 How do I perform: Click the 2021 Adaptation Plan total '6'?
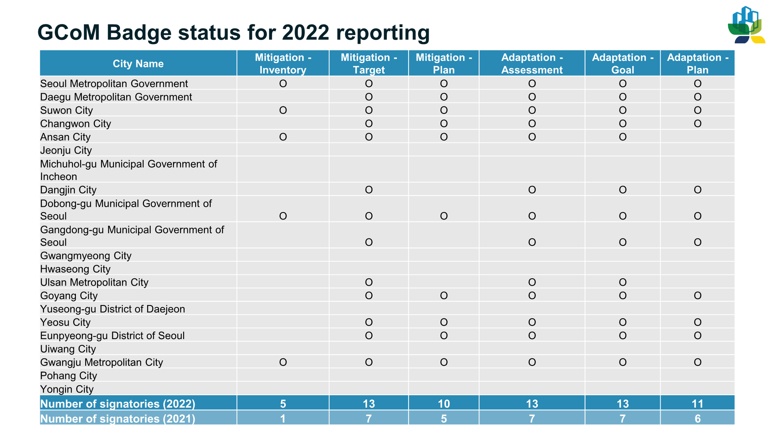click(x=698, y=418)
